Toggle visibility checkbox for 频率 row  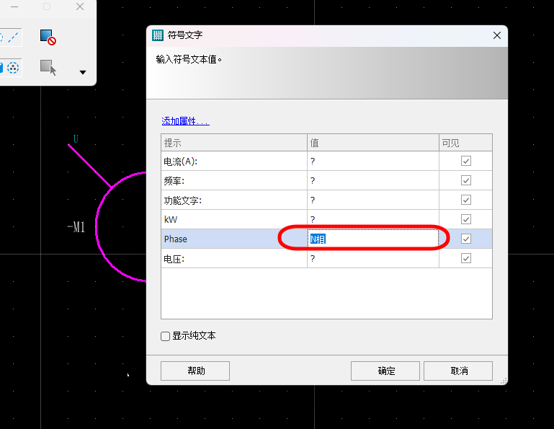(x=465, y=180)
